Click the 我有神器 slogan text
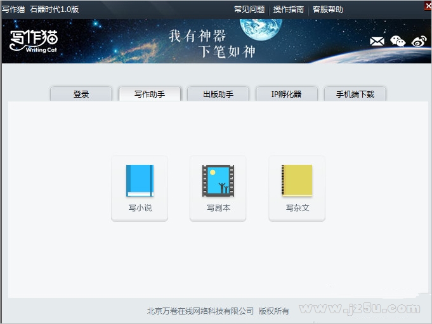Screen dimensions: 432x324 (x=197, y=36)
